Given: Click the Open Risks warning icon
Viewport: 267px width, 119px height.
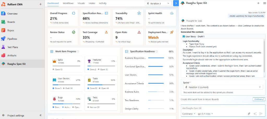Looking at the screenshot, I should click(x=139, y=32).
